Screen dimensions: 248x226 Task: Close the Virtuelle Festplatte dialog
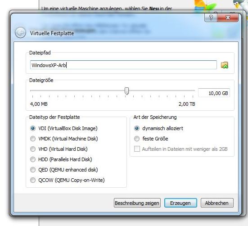point(228,18)
